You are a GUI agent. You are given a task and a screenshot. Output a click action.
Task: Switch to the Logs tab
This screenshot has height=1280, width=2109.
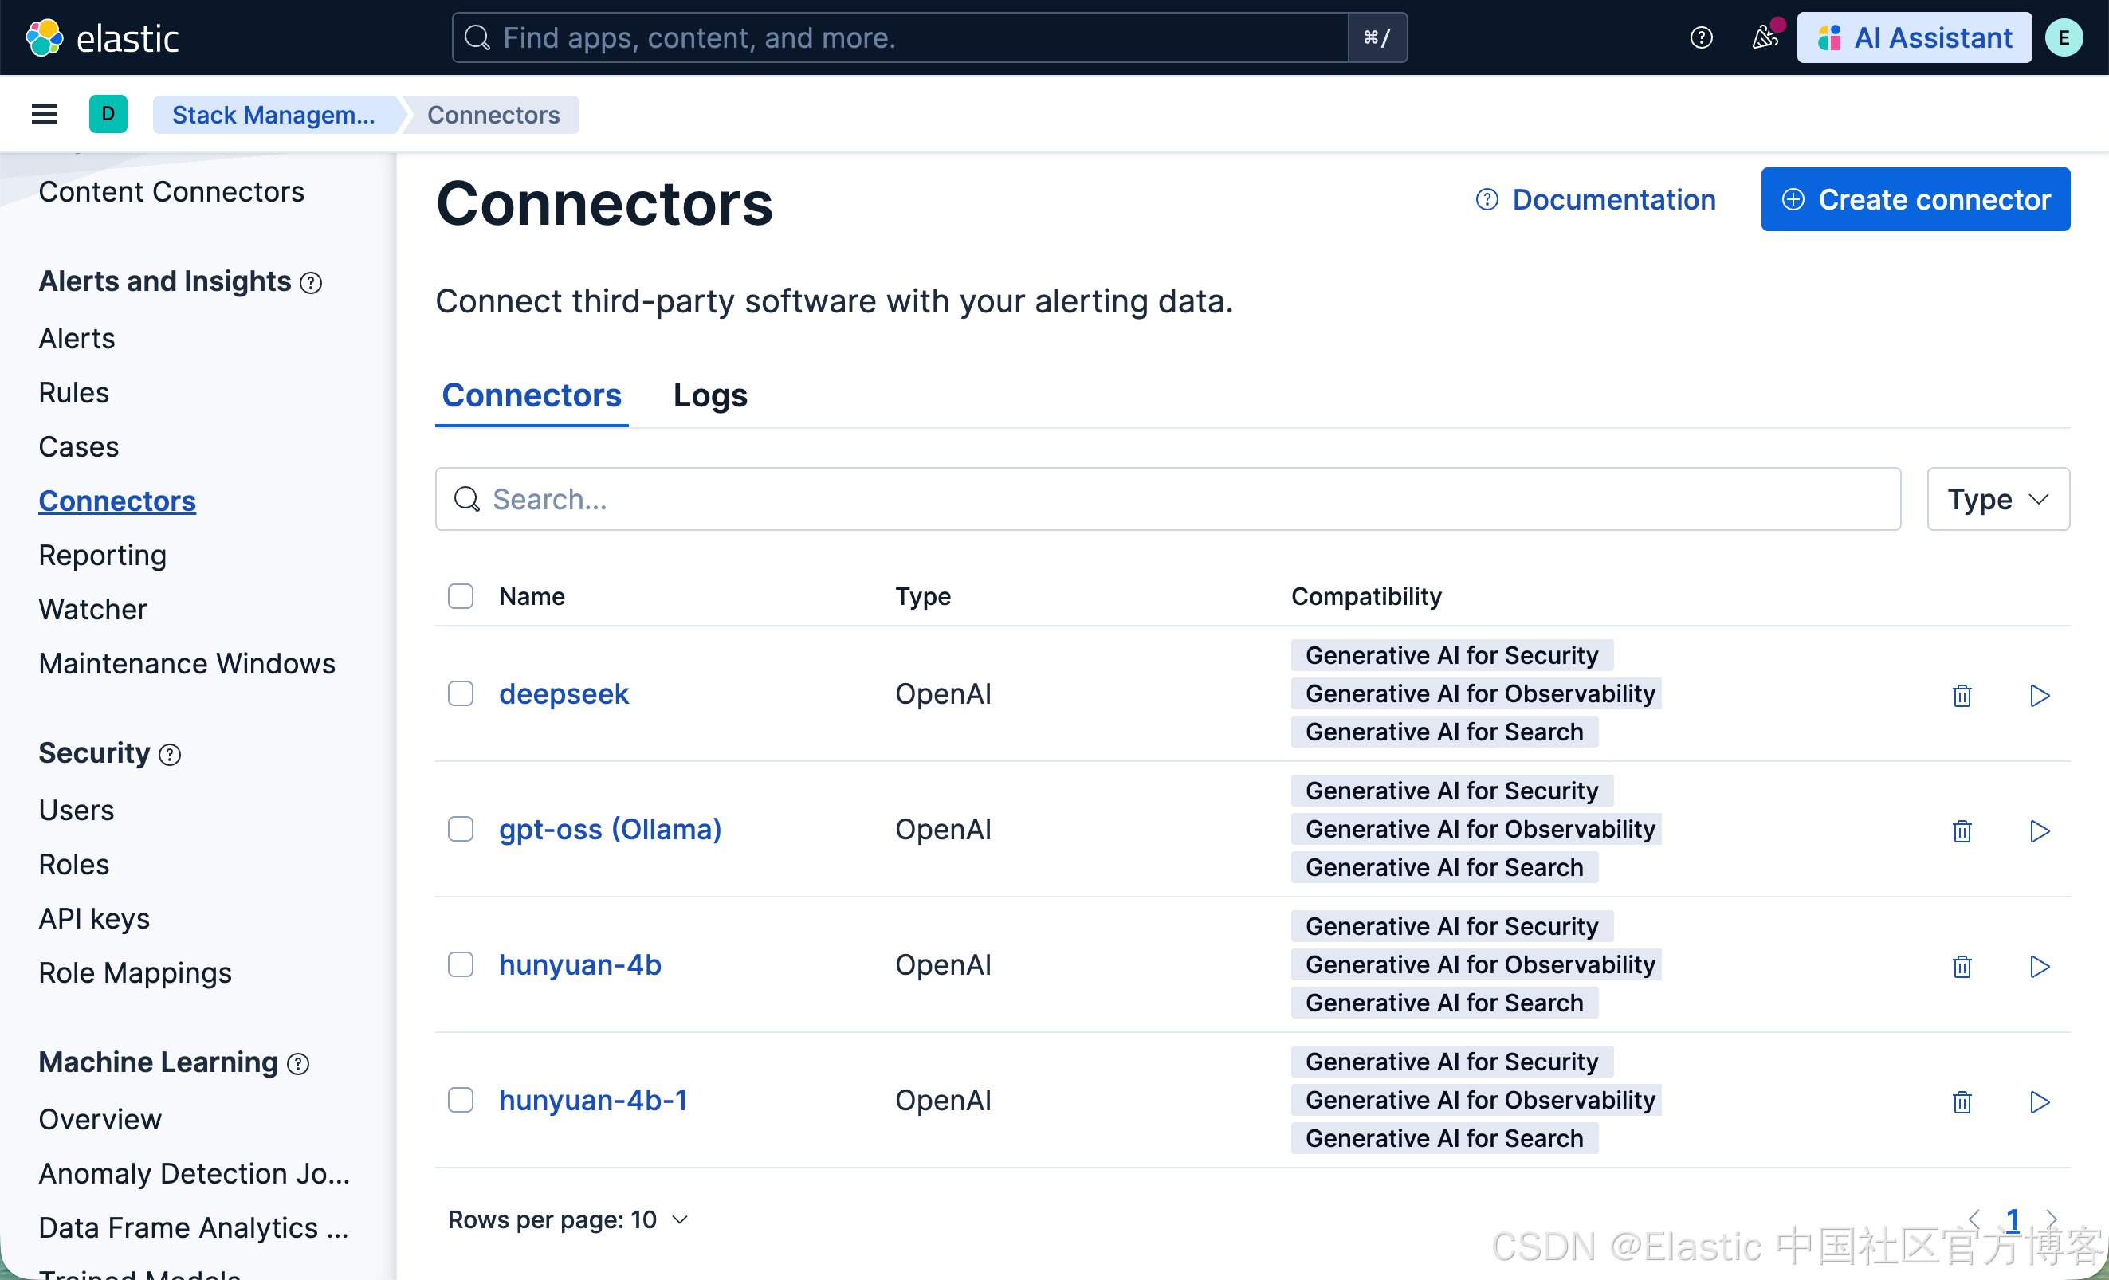[709, 395]
